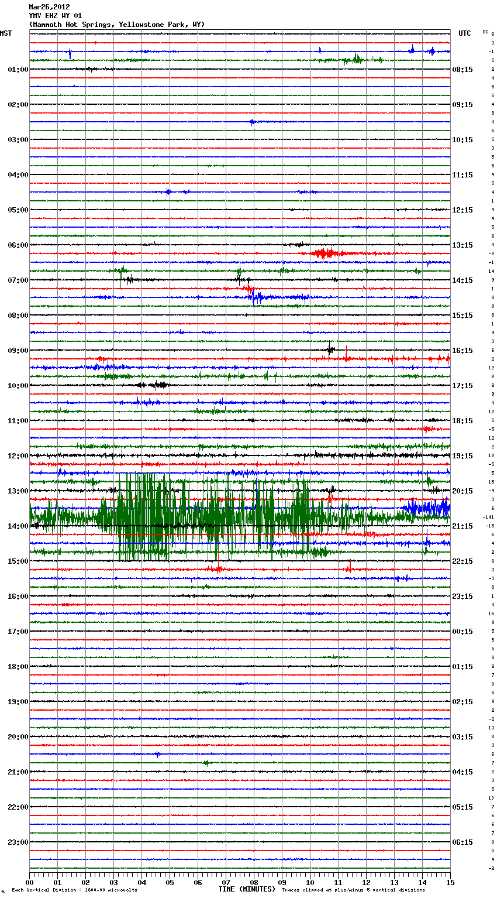
Task: Select the 04:00 MST time label
Action: coord(18,175)
